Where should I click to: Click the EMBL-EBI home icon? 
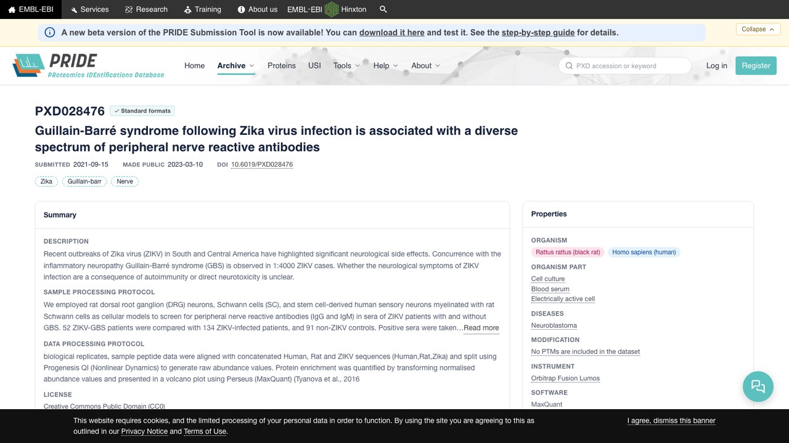pos(12,9)
